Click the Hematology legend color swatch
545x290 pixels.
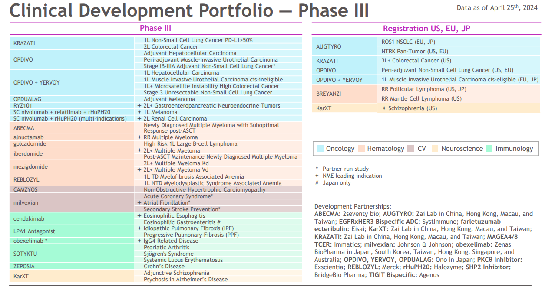coord(361,148)
